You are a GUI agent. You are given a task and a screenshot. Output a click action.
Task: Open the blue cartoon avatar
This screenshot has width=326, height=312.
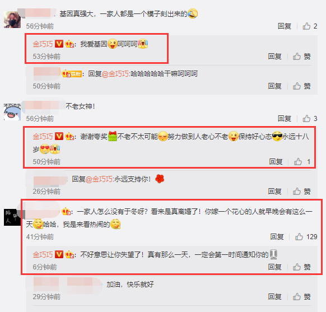[x=12, y=112]
